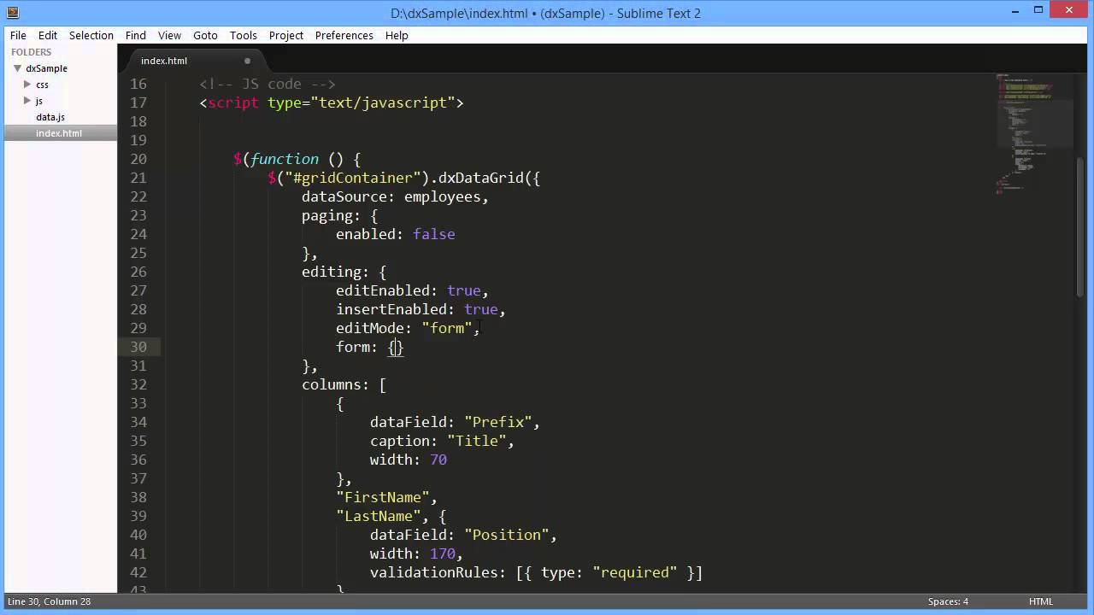Image resolution: width=1094 pixels, height=615 pixels.
Task: Open the File menu
Action: pos(18,35)
